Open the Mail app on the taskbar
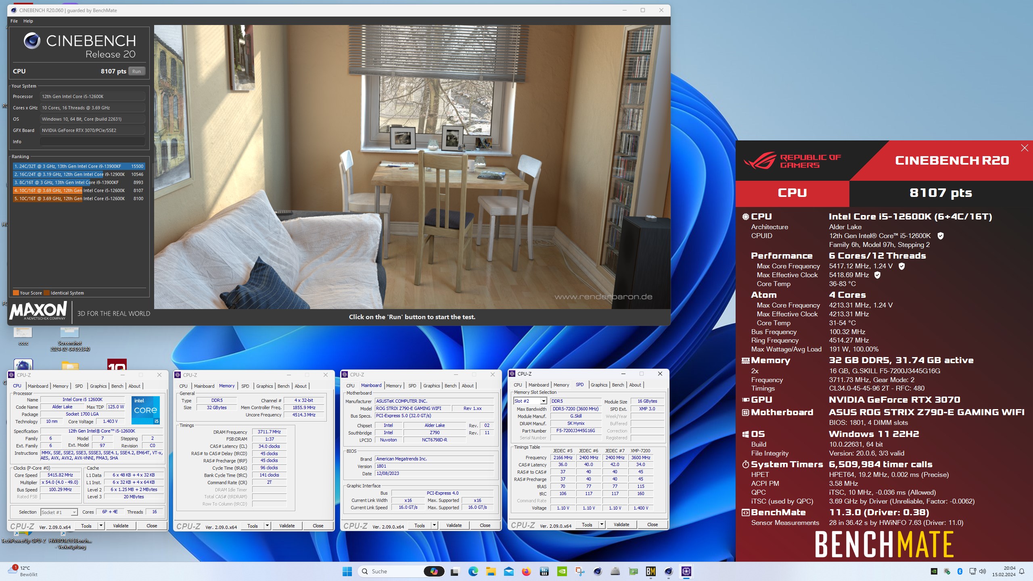 pyautogui.click(x=508, y=571)
